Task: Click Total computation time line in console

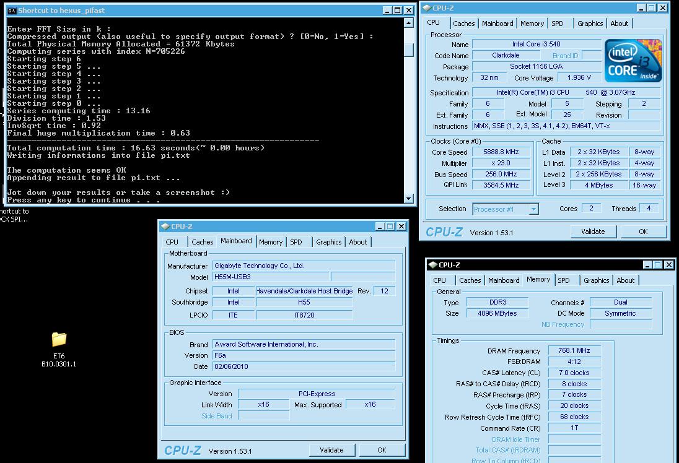Action: click(x=136, y=148)
